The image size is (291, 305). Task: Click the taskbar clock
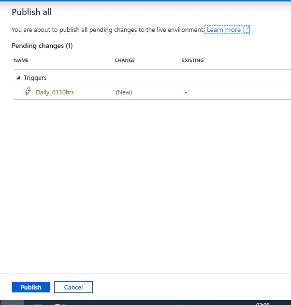pyautogui.click(x=262, y=303)
